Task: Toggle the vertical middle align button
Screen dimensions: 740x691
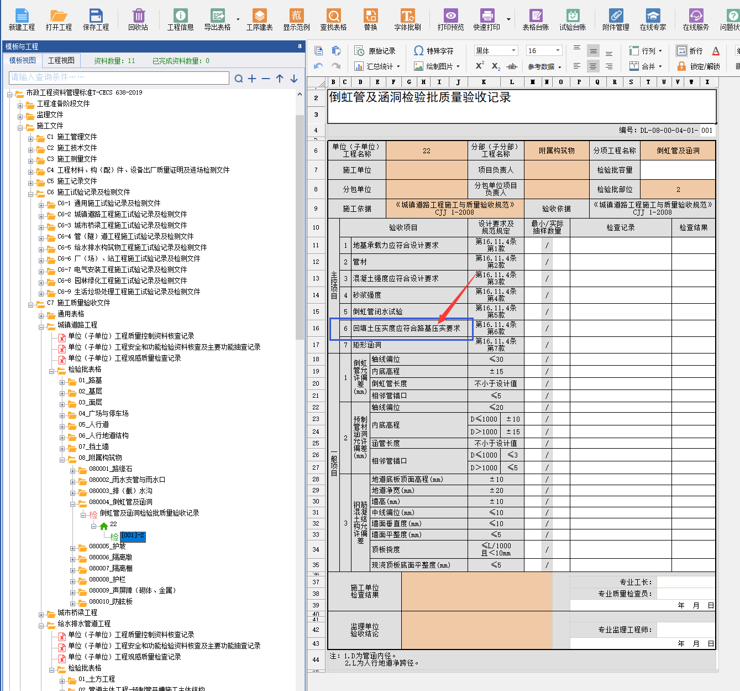Action: 593,51
